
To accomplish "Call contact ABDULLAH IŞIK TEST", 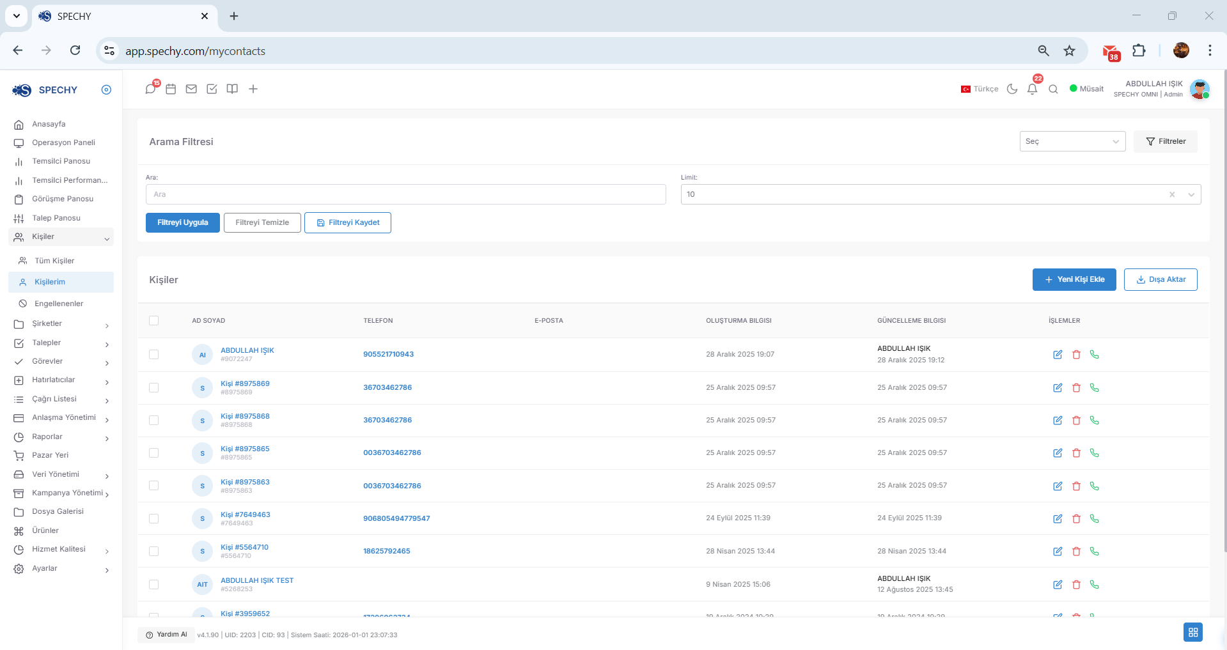I will coord(1094,584).
